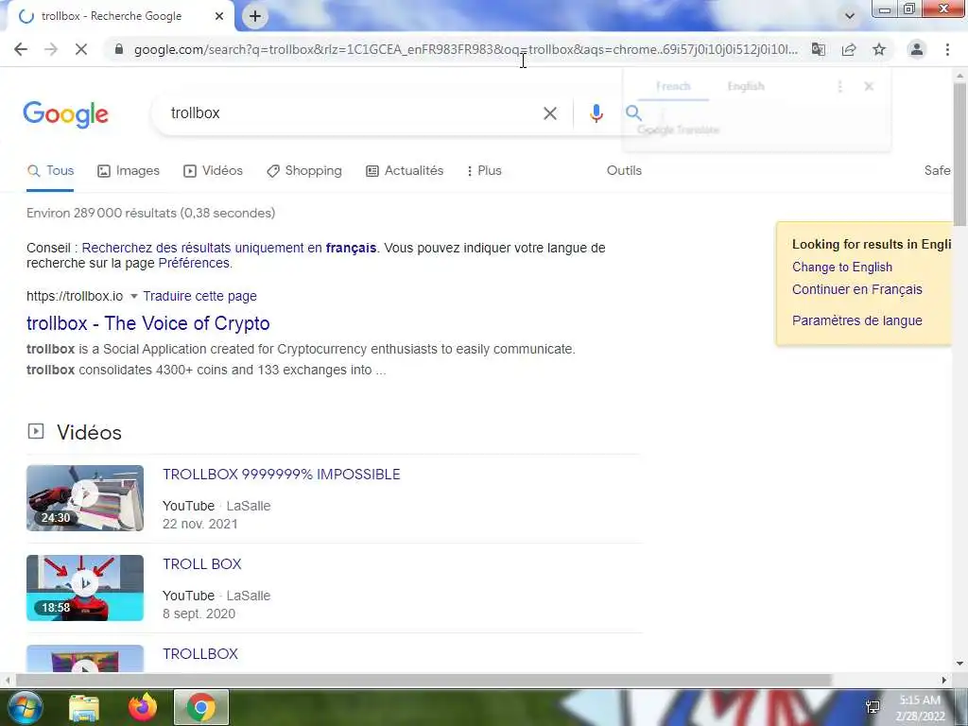968x726 pixels.
Task: Go back with the browser back arrow
Action: click(21, 49)
